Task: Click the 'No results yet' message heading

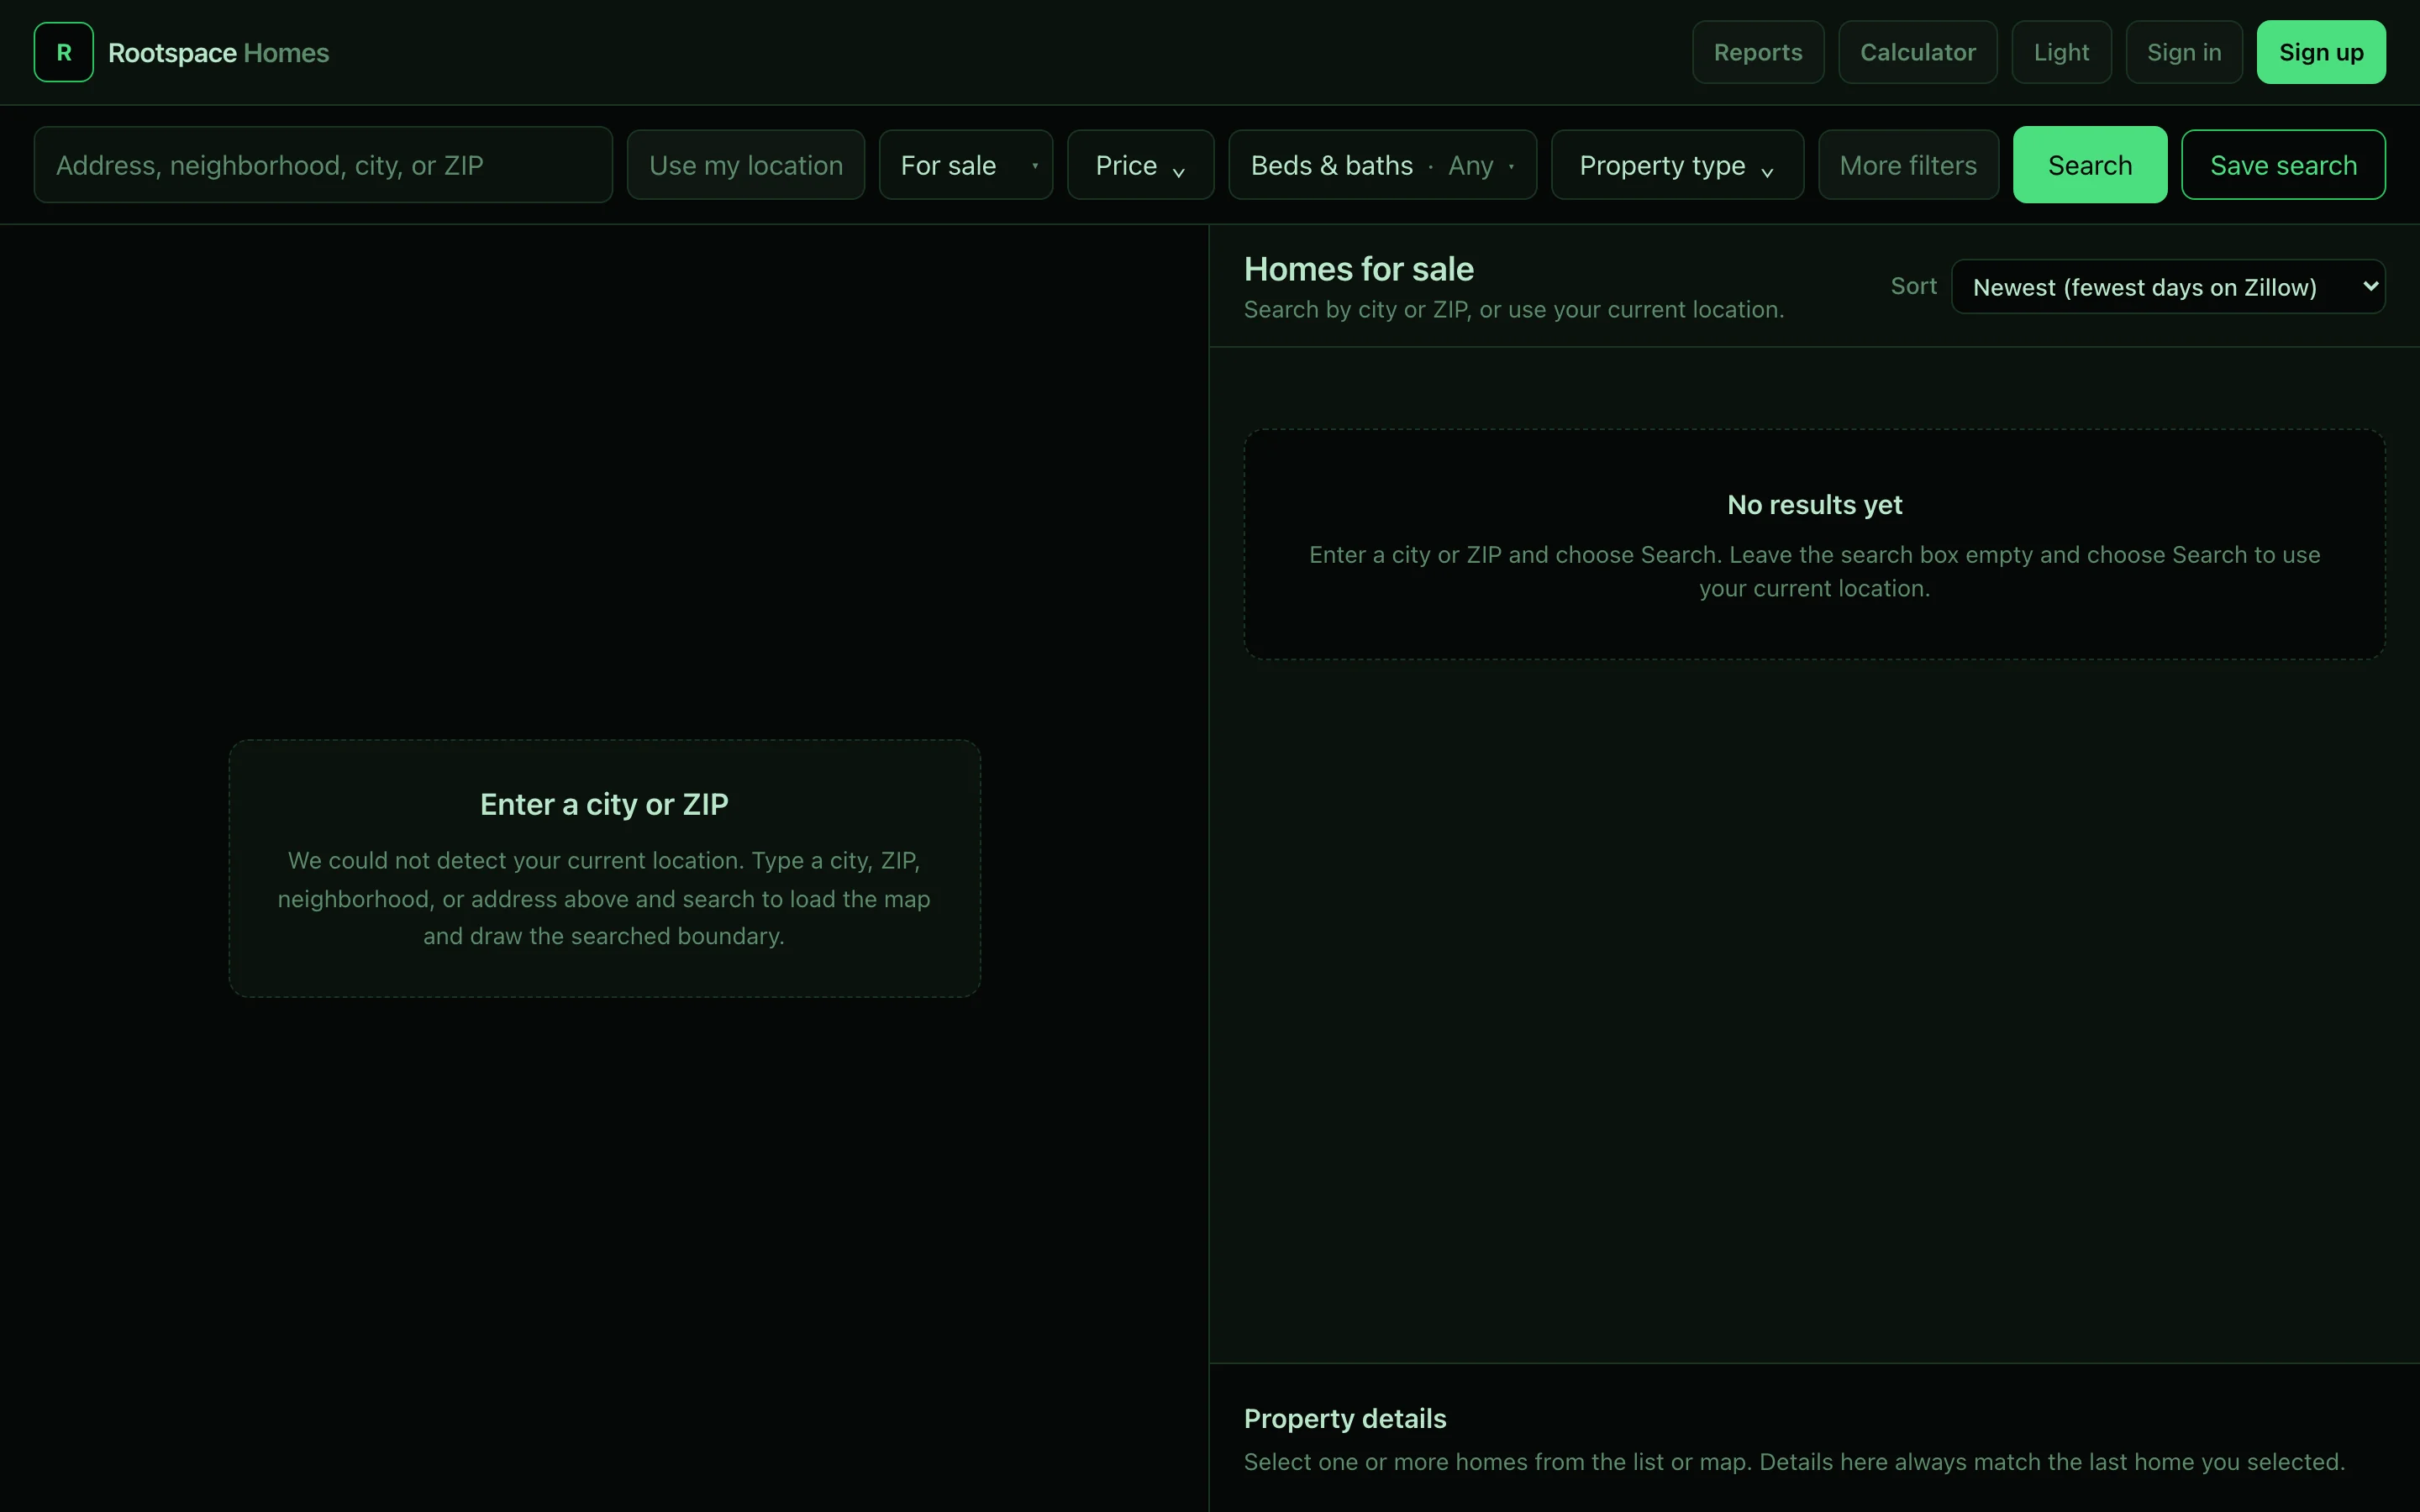Action: (x=1814, y=505)
